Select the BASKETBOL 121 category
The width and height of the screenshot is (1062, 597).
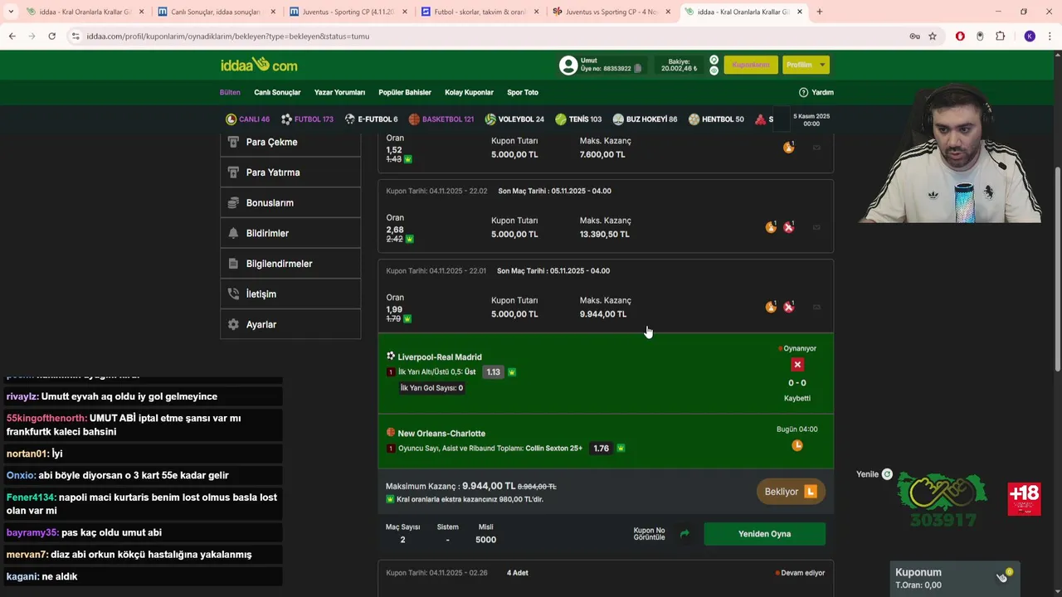point(441,119)
